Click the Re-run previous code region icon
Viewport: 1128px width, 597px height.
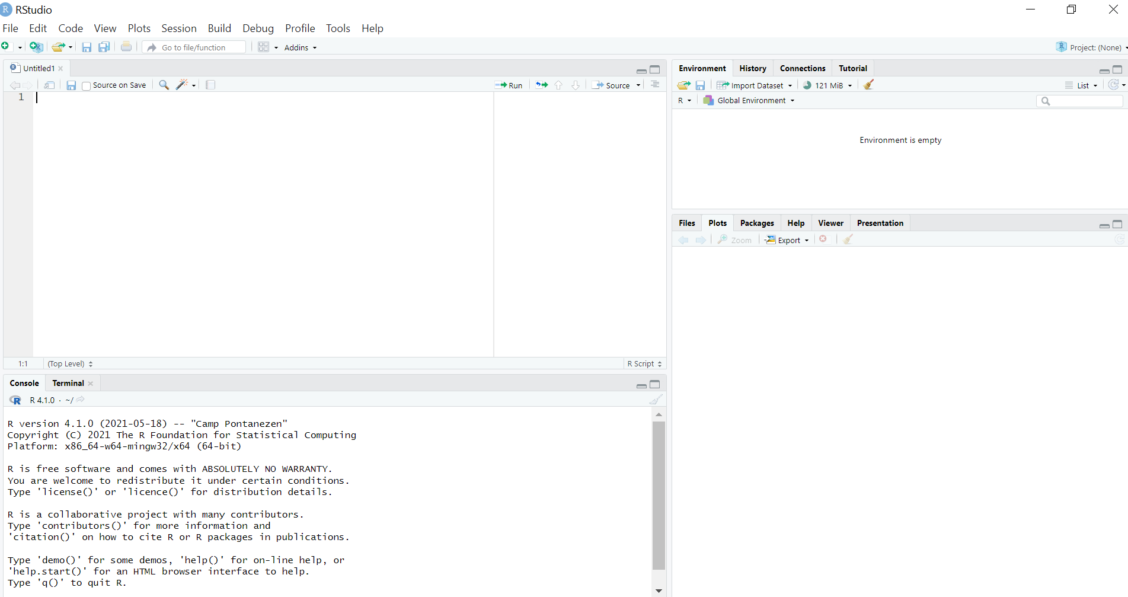click(x=542, y=85)
